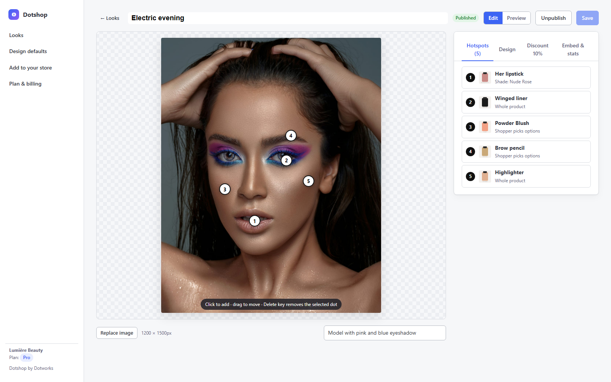Screen dimensions: 611x382
Task: Select hotspot dot 1 on the lips
Action: pos(255,221)
